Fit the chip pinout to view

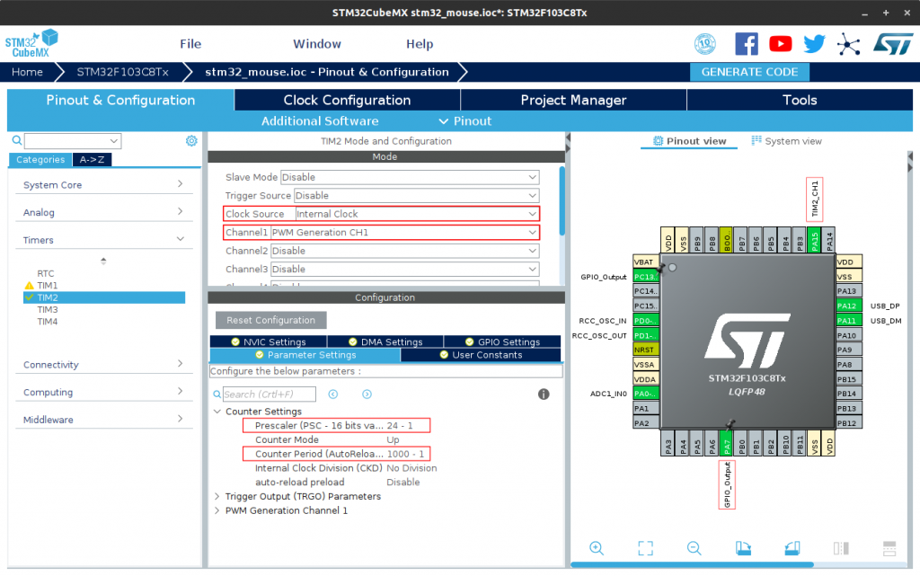pyautogui.click(x=645, y=548)
